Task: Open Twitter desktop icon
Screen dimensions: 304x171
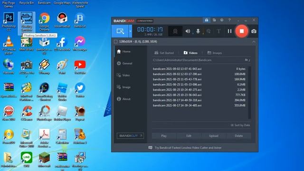Action: tap(80, 90)
